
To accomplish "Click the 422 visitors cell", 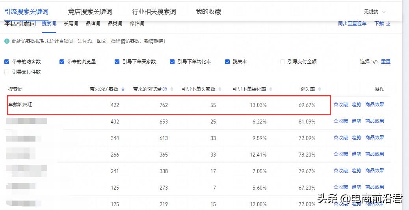I will [x=115, y=105].
